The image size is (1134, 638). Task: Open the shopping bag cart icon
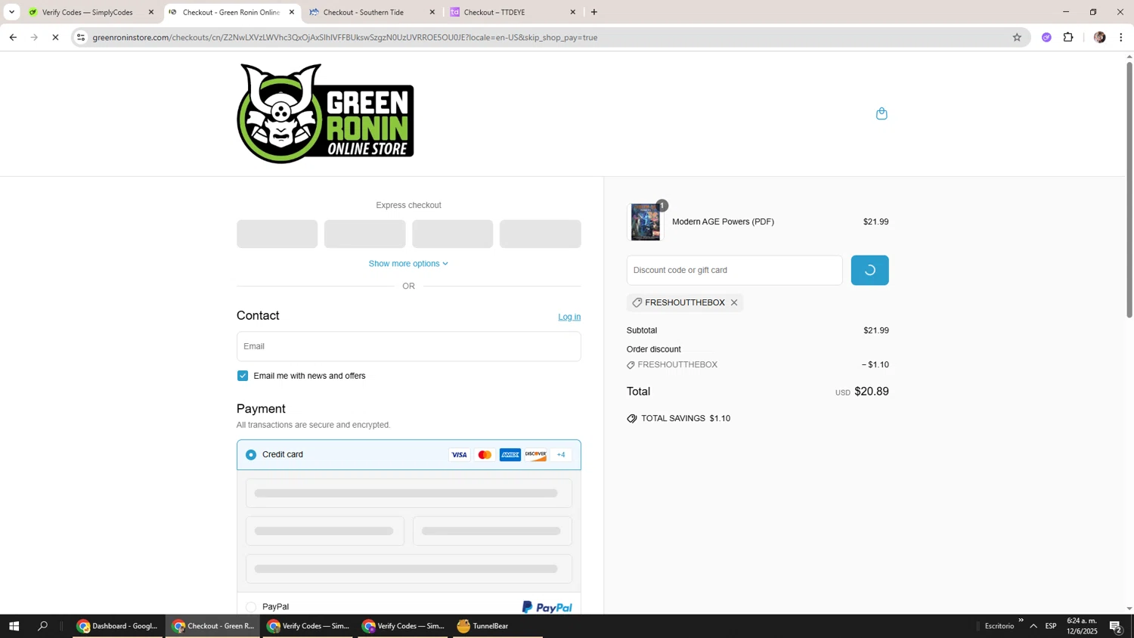pyautogui.click(x=881, y=113)
